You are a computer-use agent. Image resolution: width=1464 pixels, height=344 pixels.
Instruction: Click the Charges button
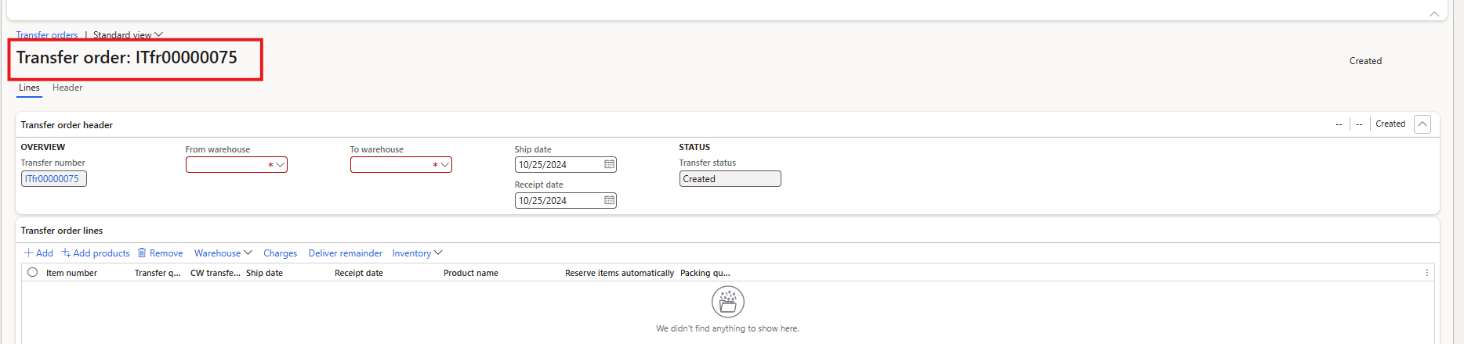280,253
